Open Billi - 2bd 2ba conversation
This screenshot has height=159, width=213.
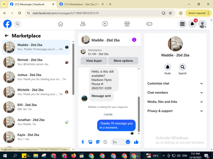pyautogui.click(x=36, y=107)
